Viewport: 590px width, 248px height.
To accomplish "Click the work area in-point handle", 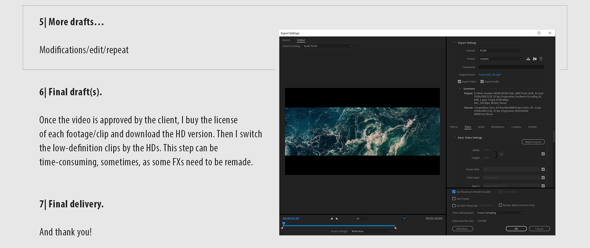I will [x=282, y=227].
